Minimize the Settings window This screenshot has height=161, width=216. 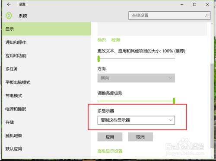click(182, 4)
